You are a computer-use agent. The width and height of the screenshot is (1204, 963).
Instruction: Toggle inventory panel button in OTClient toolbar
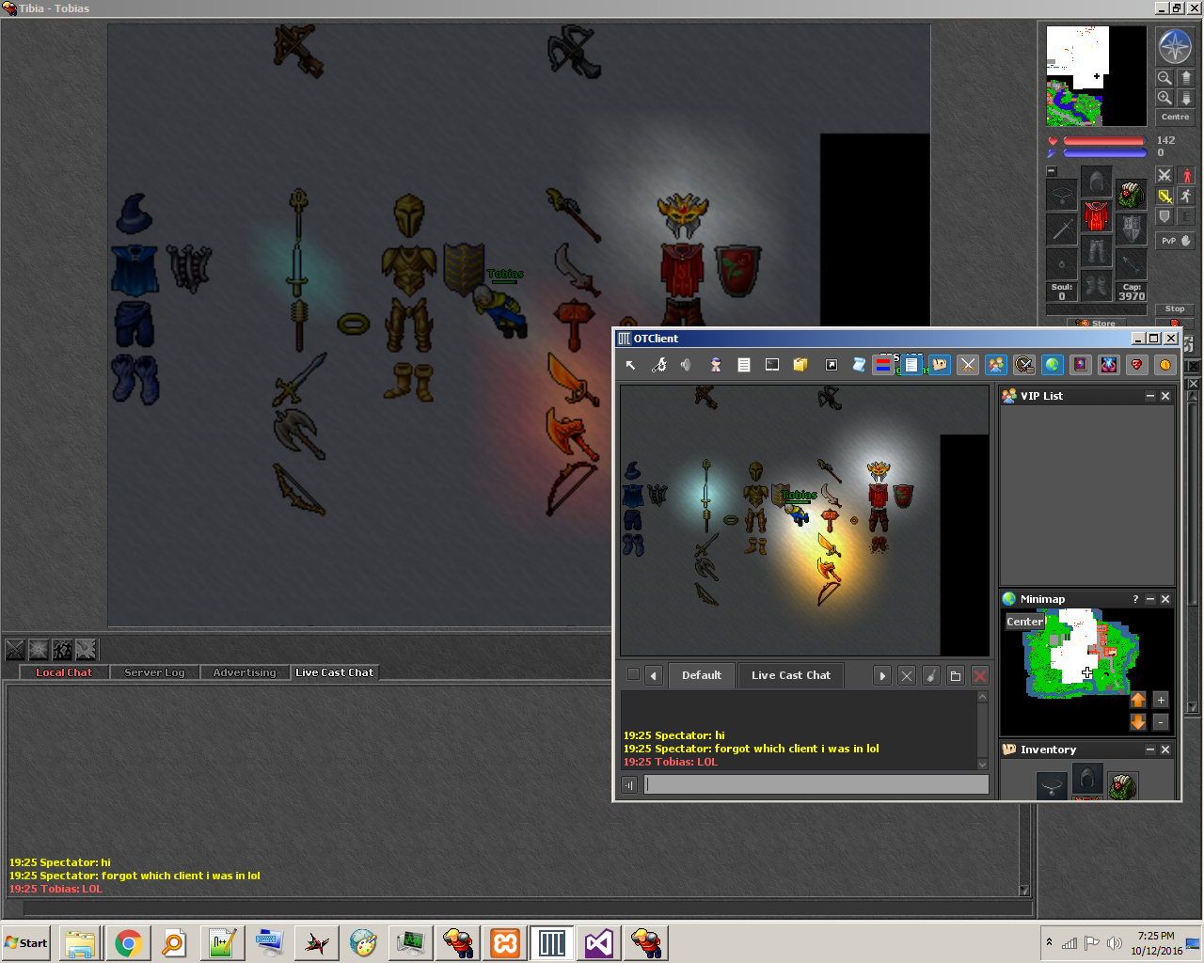click(940, 365)
